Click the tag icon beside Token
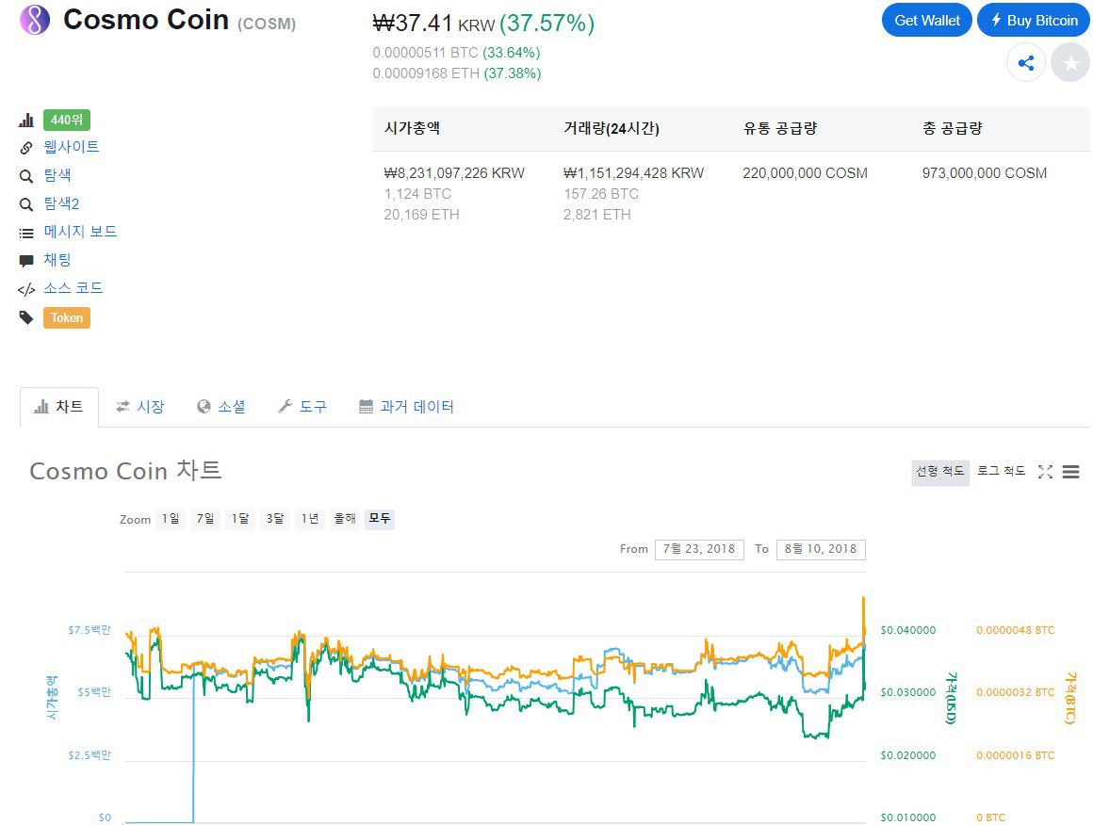Image resolution: width=1093 pixels, height=825 pixels. [x=25, y=317]
